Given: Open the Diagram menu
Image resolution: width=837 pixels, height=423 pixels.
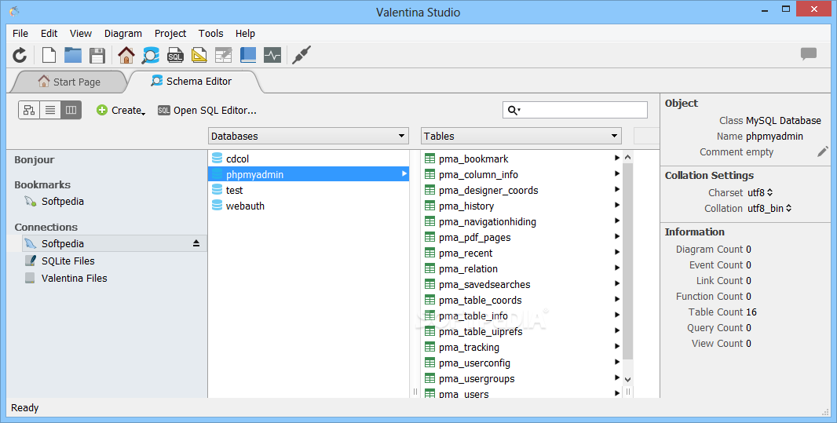Looking at the screenshot, I should 123,33.
